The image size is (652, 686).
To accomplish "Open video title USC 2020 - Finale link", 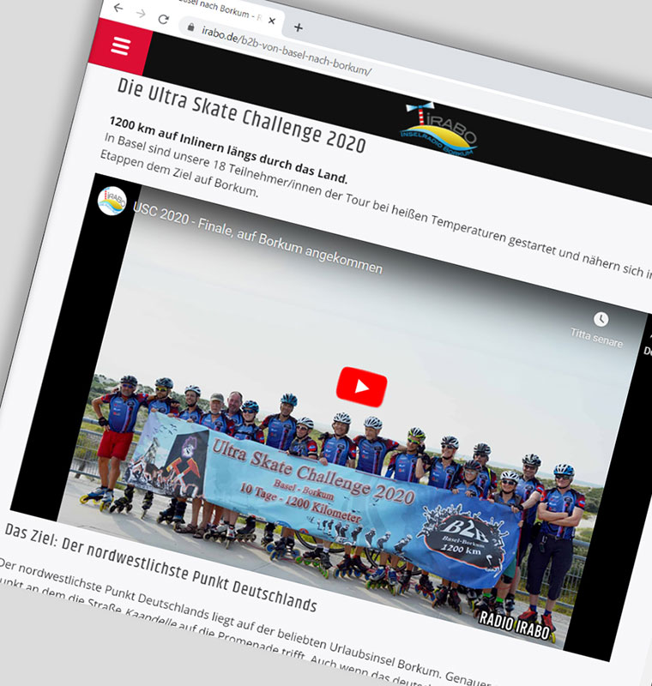I will point(257,238).
